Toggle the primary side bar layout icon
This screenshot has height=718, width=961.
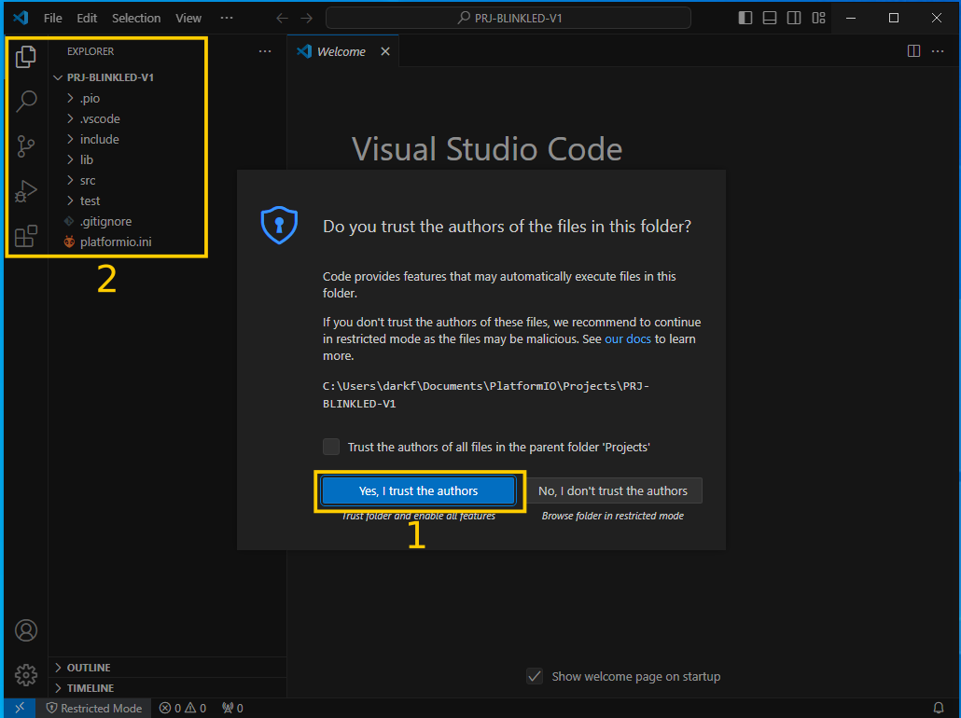click(x=745, y=18)
